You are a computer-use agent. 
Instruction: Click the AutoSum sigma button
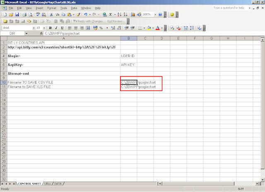pyautogui.click(x=111, y=14)
